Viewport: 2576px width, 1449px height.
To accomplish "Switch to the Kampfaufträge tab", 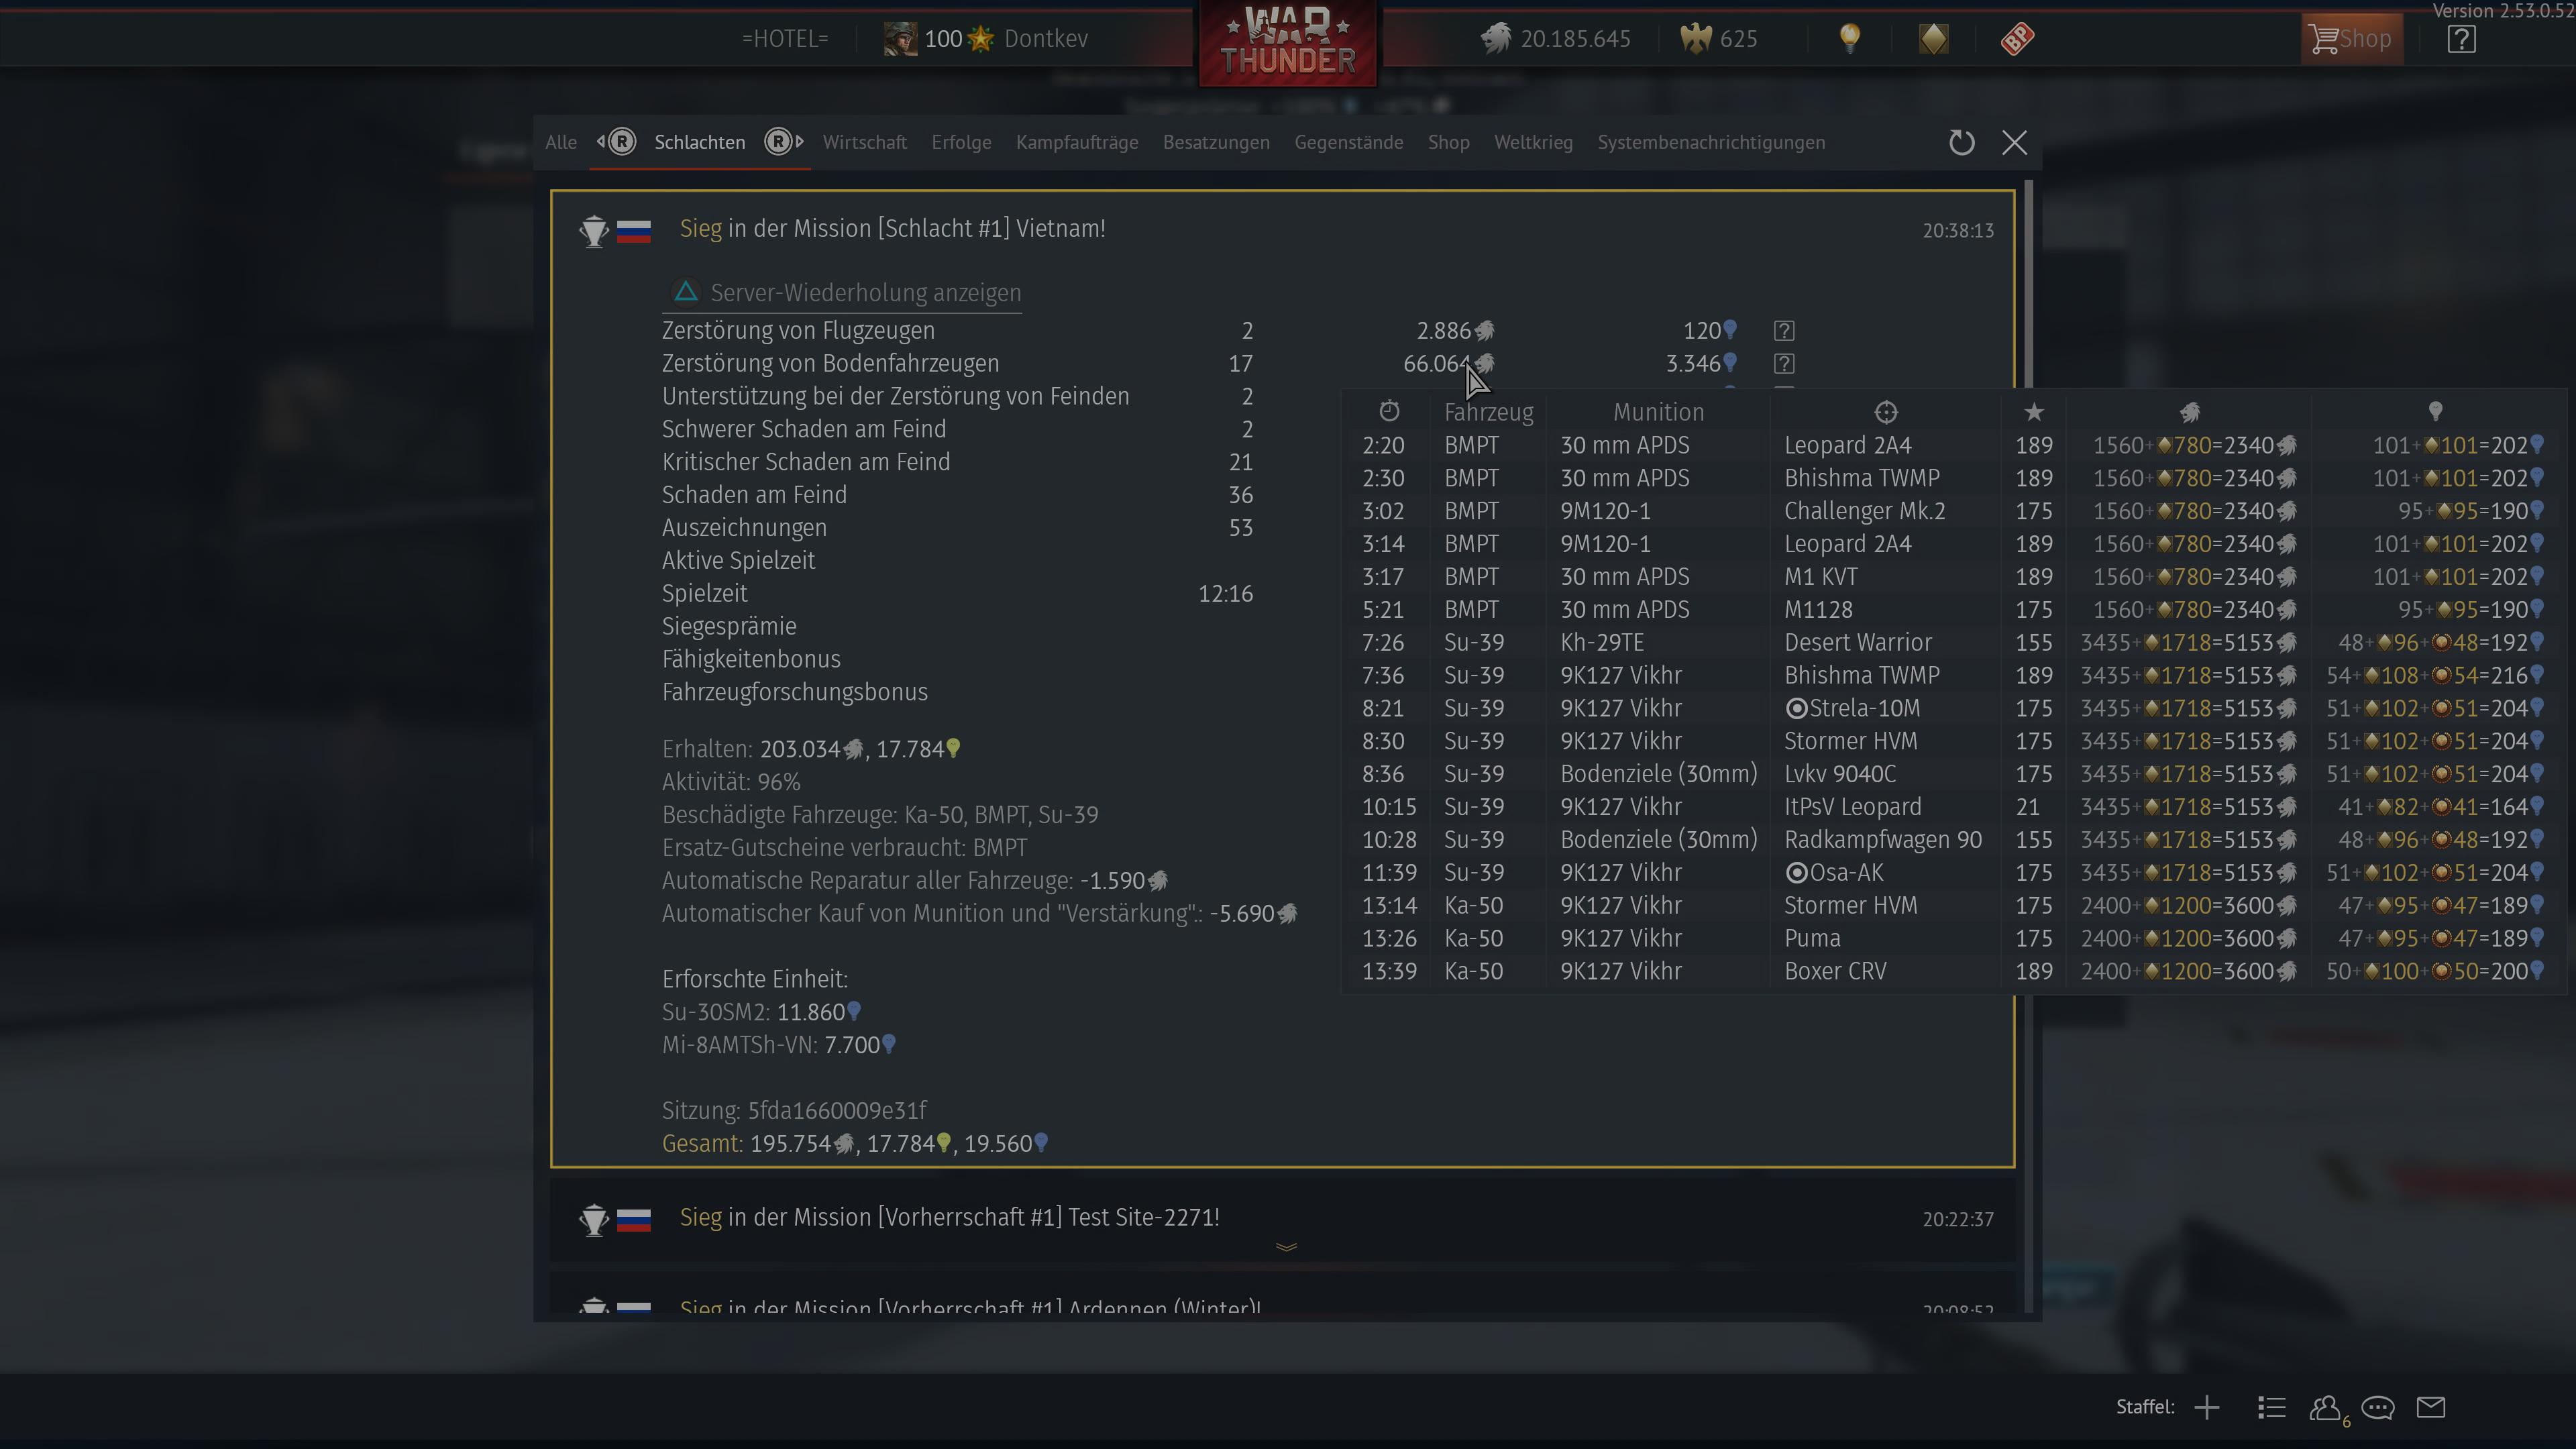I will 1076,142.
